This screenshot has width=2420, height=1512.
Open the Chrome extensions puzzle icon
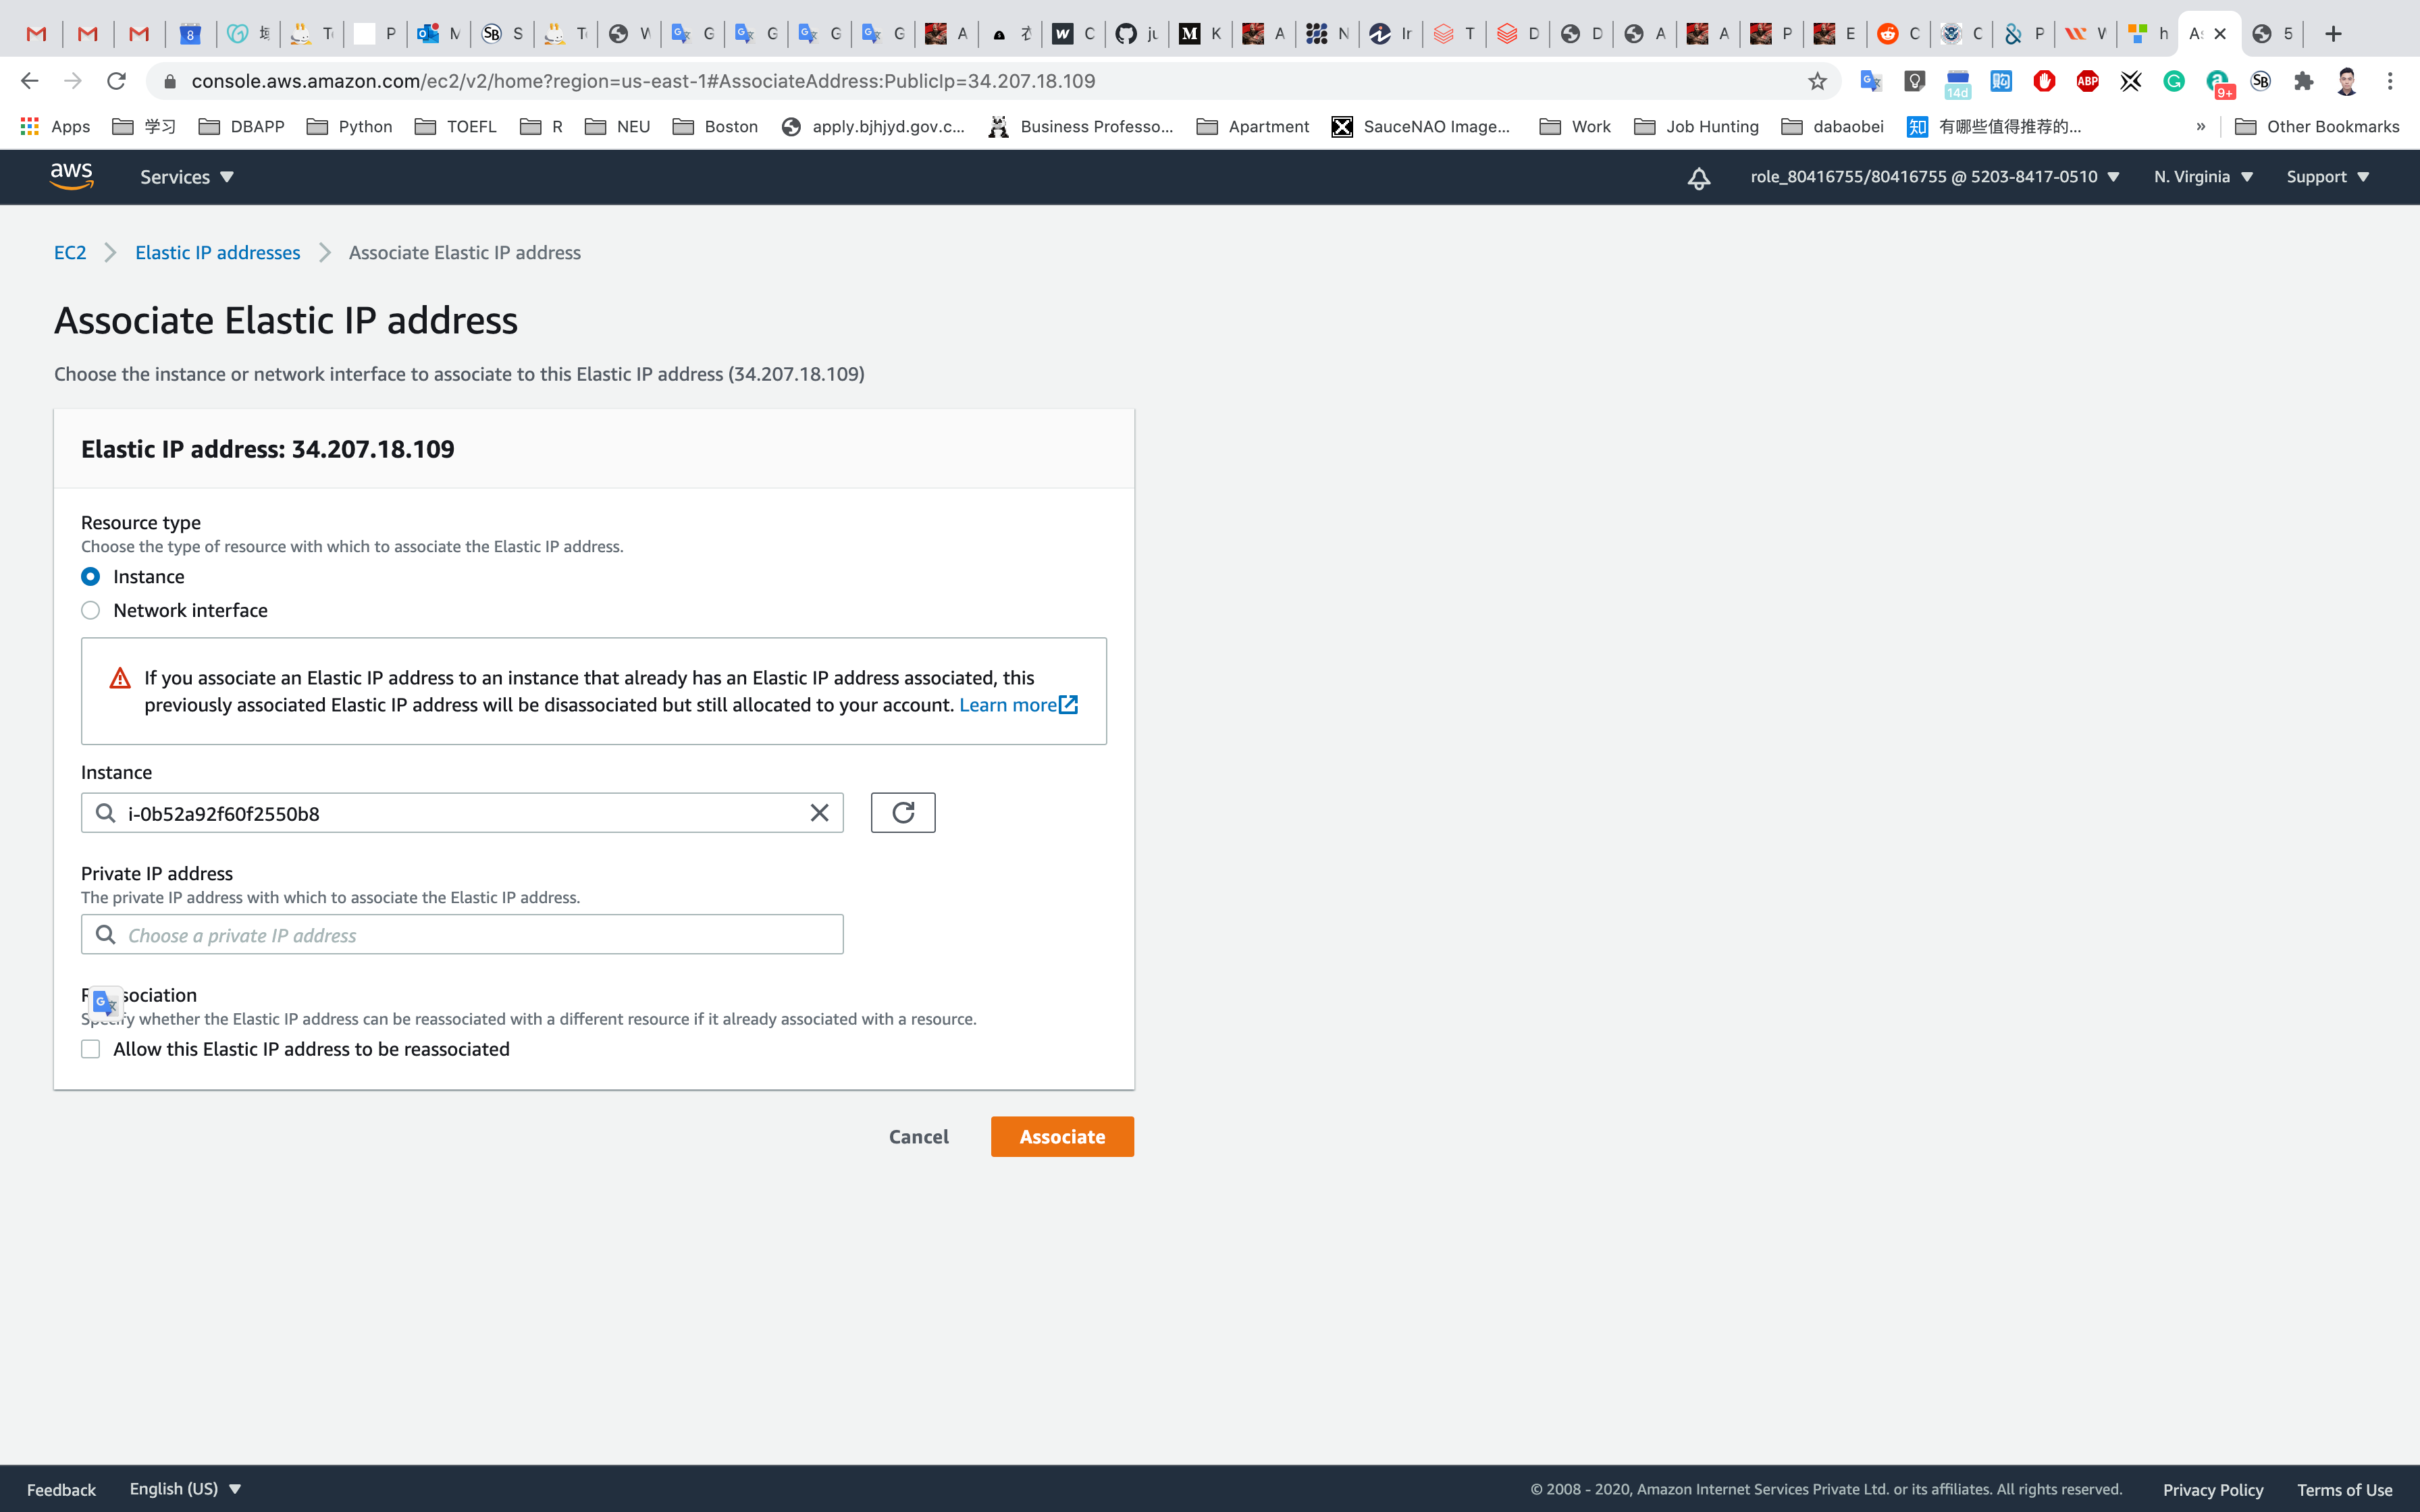point(2304,81)
